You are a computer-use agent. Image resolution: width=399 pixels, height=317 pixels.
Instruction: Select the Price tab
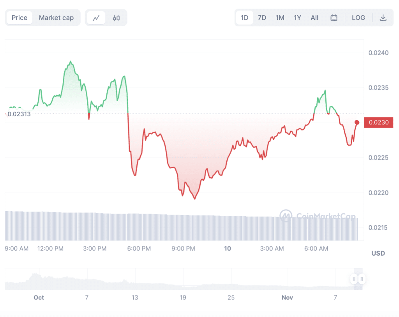tap(19, 18)
